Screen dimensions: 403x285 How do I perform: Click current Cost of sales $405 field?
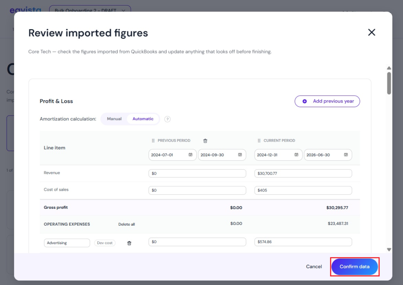click(303, 190)
